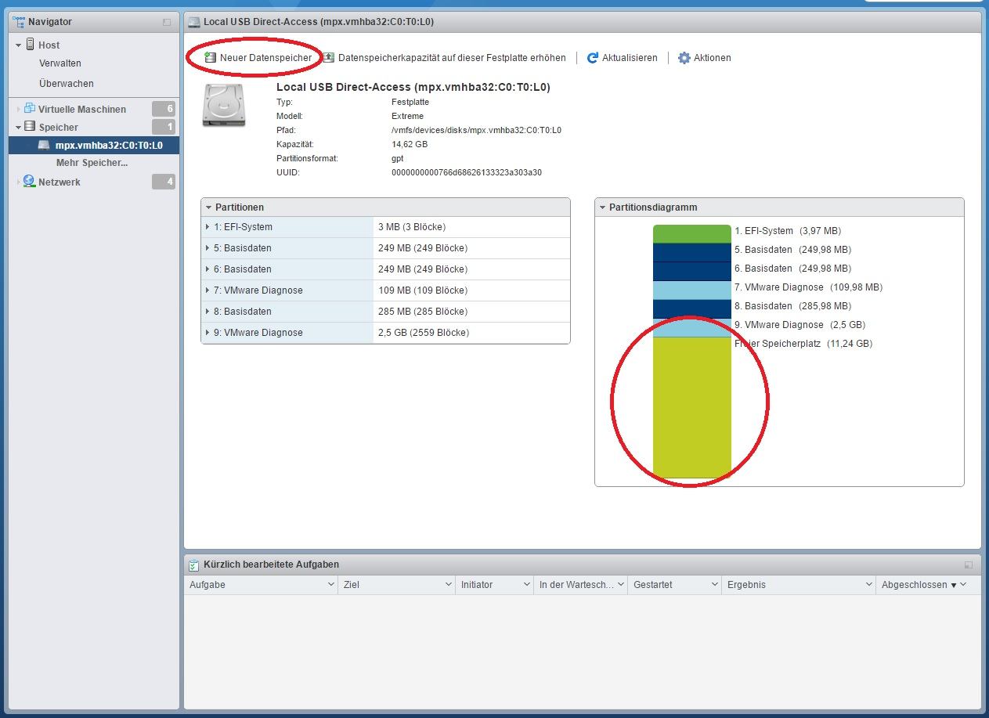Open the Aufgabe column dropdown
This screenshot has width=989, height=718.
coord(330,584)
